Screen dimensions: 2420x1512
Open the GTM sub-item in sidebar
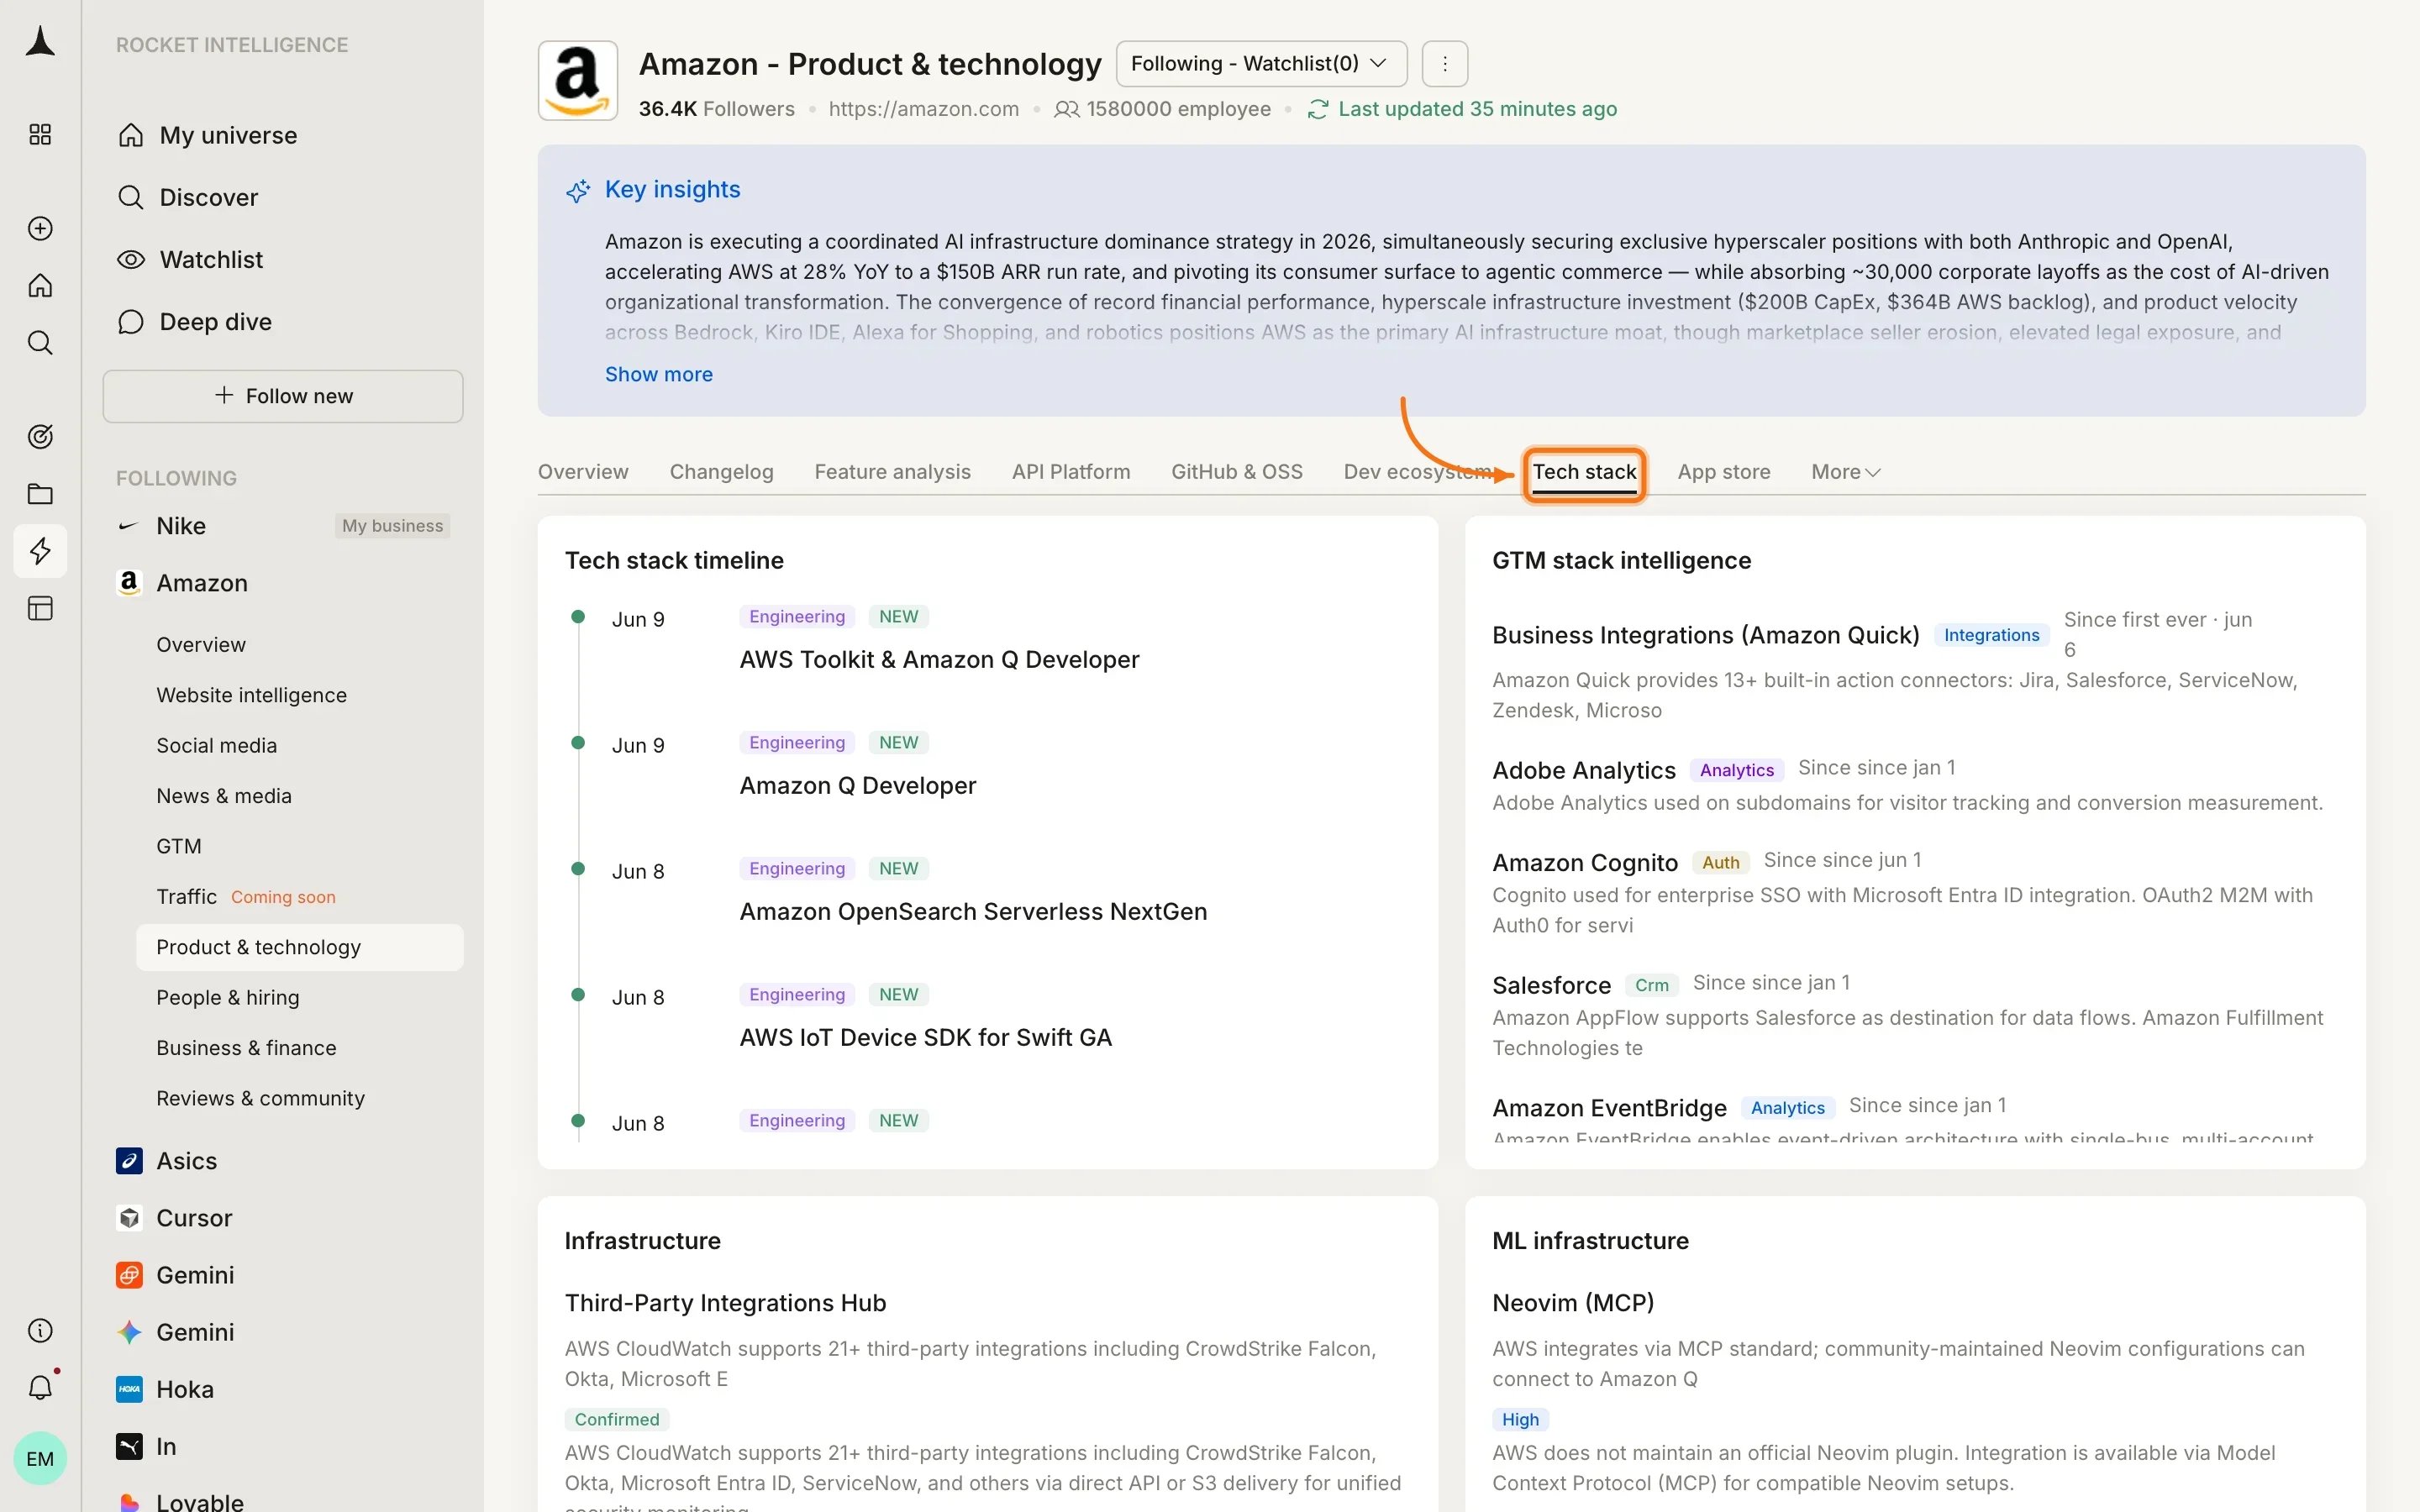pyautogui.click(x=178, y=846)
